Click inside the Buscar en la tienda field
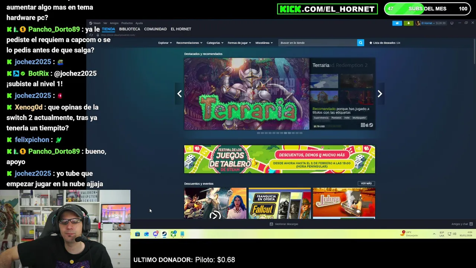Viewport: 476px width, 268px height. [318, 43]
